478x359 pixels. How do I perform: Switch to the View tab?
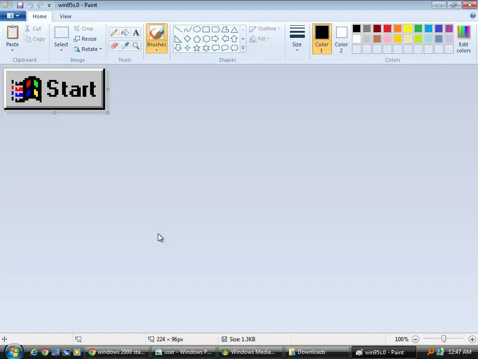65,16
